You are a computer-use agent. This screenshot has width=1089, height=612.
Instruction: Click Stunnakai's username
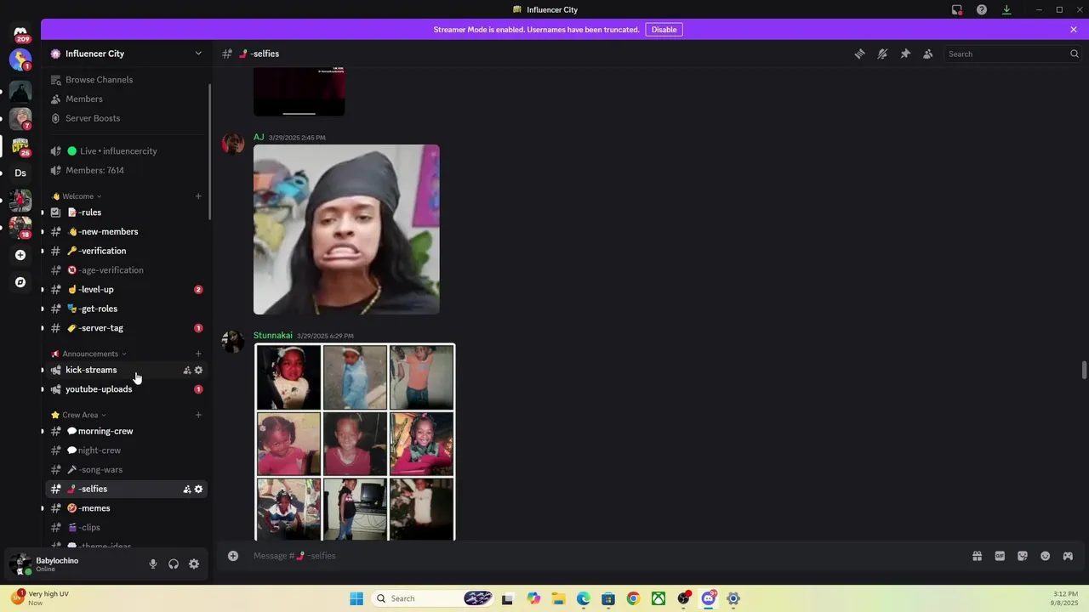click(273, 335)
